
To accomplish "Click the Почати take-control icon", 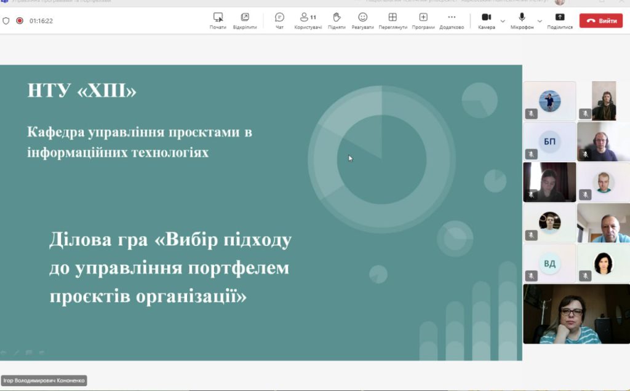I will [218, 17].
